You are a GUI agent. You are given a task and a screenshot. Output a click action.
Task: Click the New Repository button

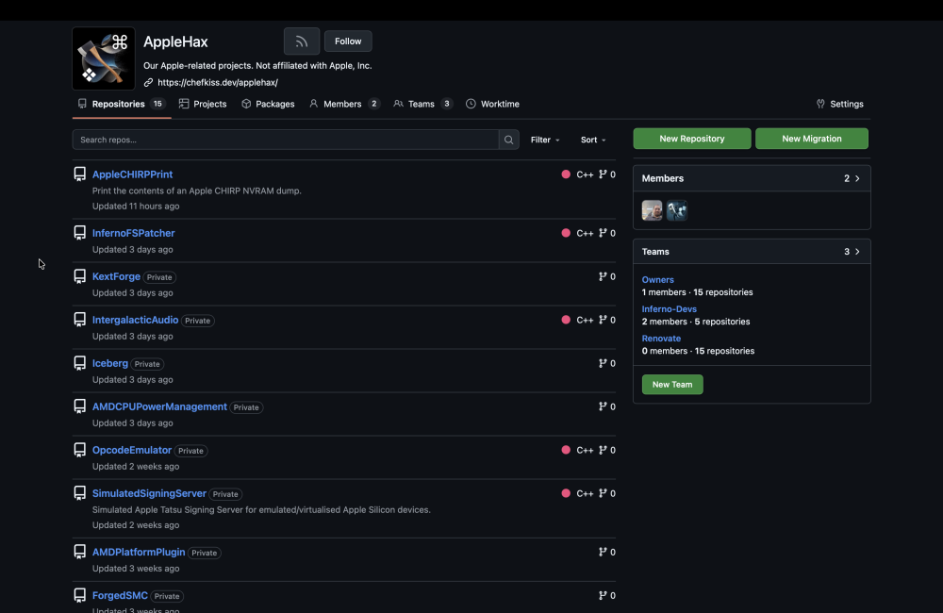691,139
